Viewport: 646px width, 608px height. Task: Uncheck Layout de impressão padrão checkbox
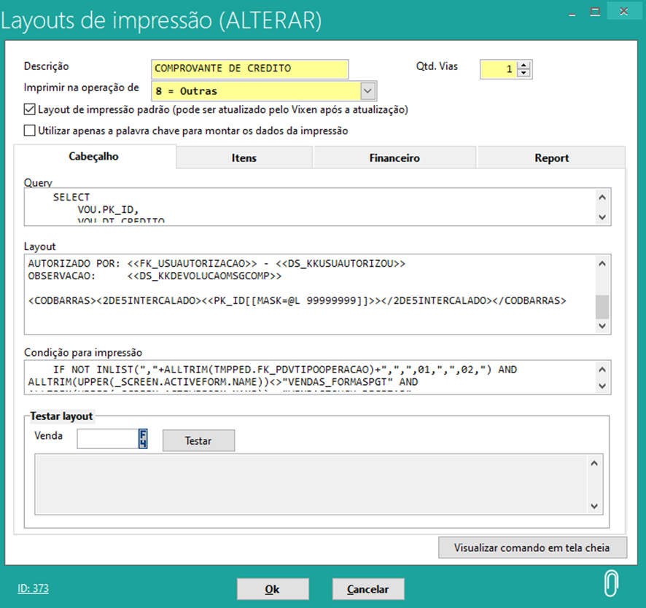click(x=30, y=110)
